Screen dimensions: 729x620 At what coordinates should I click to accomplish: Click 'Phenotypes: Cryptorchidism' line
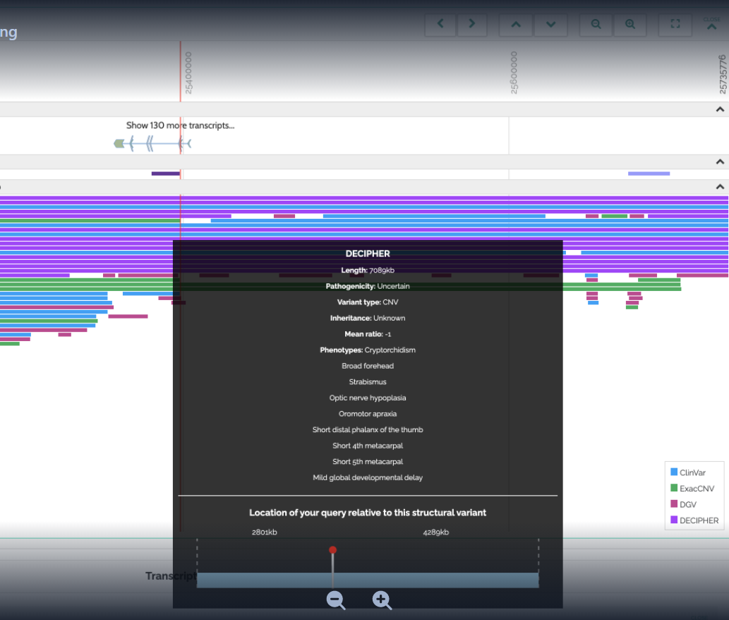[368, 350]
